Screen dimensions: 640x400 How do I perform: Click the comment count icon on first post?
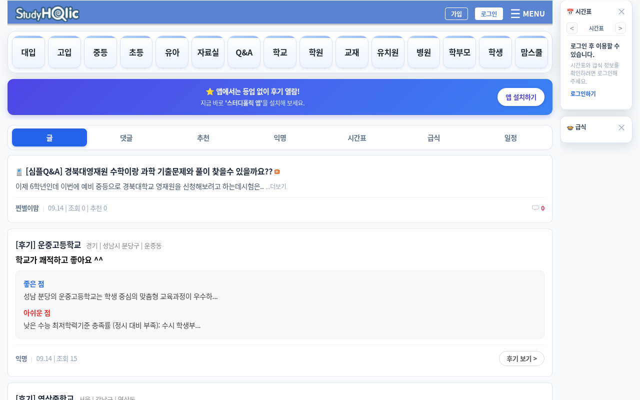pos(535,208)
